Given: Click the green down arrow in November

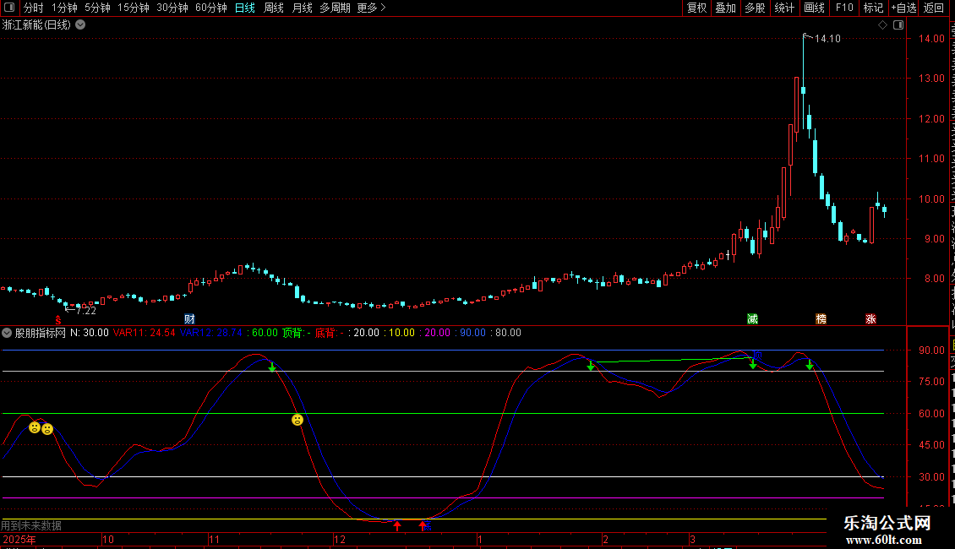Looking at the screenshot, I should (272, 367).
